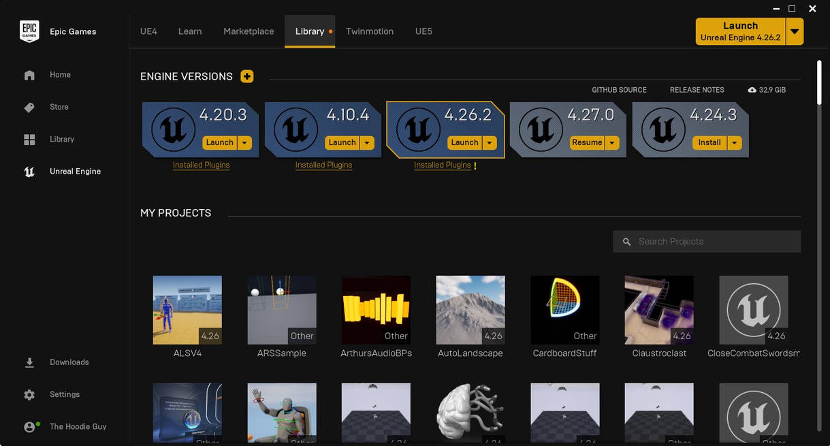Click the Library sidebar label
Screen dimensions: 830x446
[x=62, y=139]
